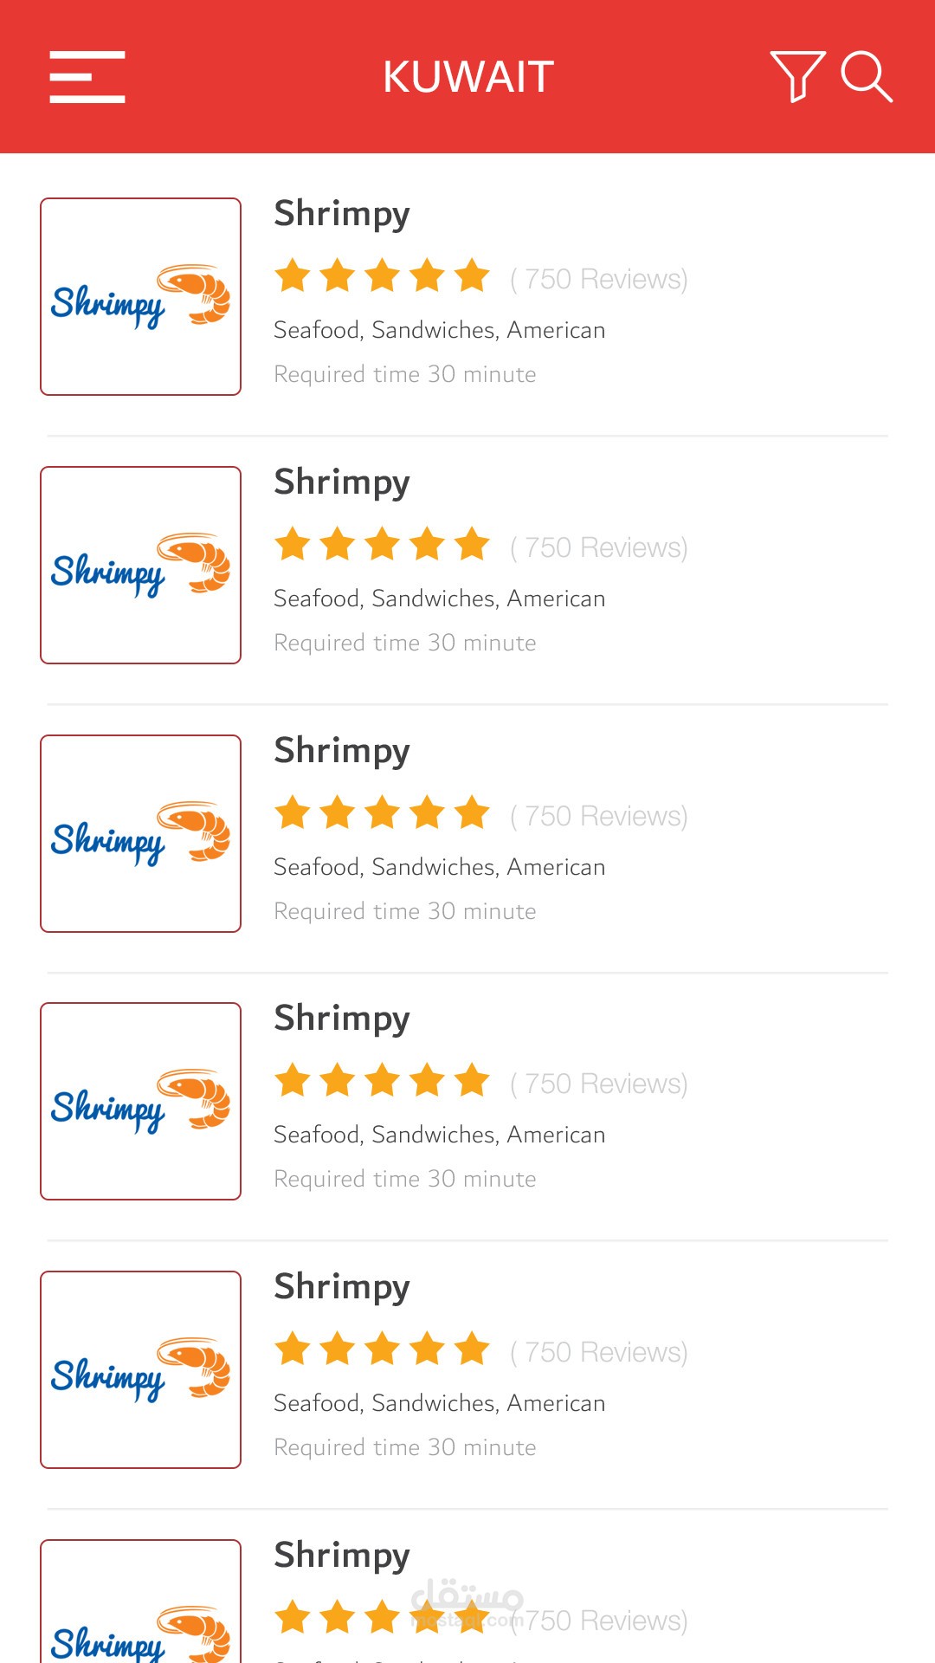
Task: Open the second listing's Shrimpy title
Action: (x=342, y=482)
